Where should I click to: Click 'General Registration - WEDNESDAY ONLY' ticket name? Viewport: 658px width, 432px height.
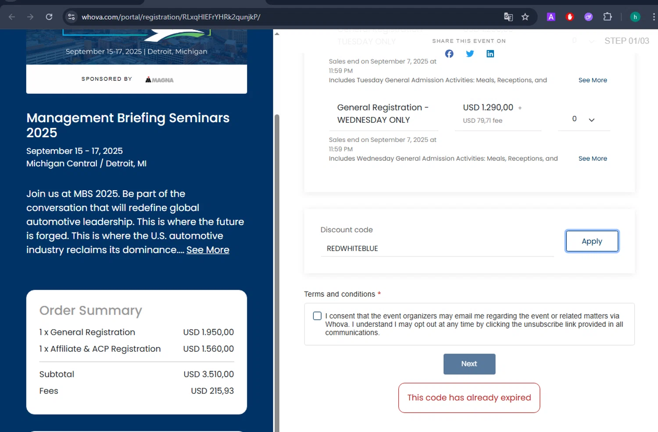pyautogui.click(x=383, y=113)
